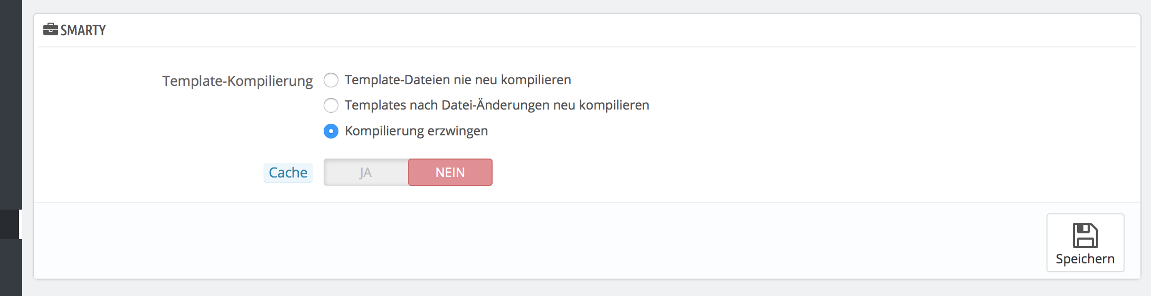Click the empty header area right of SMARTY

click(x=581, y=31)
